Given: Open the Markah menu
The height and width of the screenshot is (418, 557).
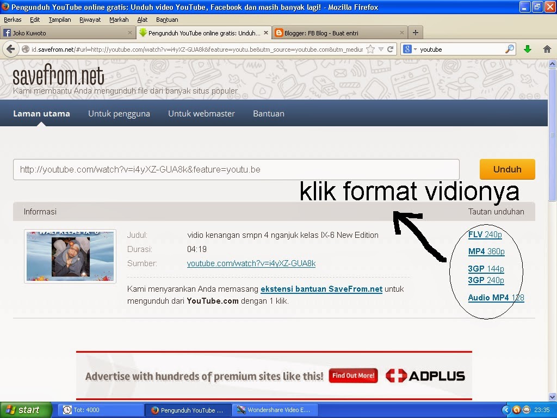Looking at the screenshot, I should [x=119, y=20].
